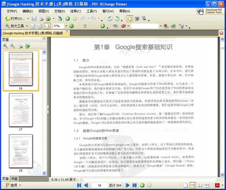Click the zoom in magnifier in pages panel

click(5, 46)
